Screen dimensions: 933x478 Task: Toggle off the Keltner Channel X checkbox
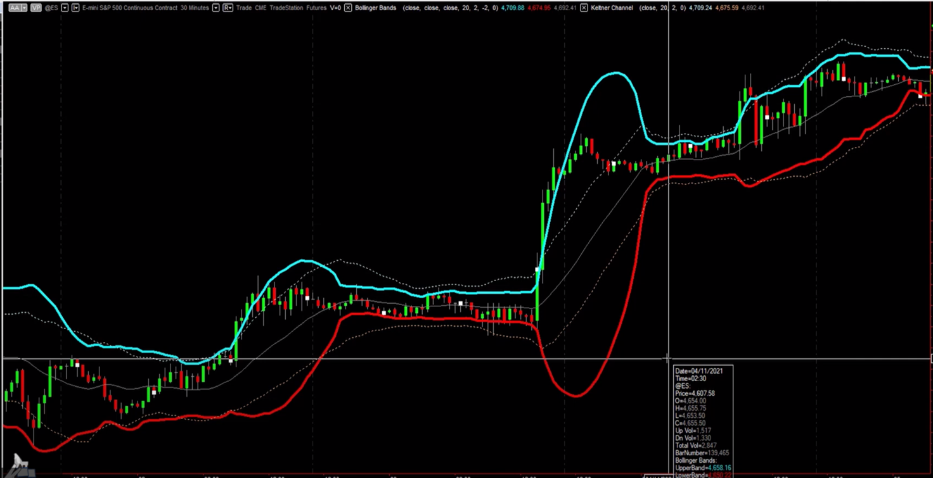click(584, 8)
